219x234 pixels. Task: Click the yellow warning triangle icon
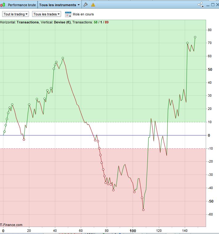[93, 5]
